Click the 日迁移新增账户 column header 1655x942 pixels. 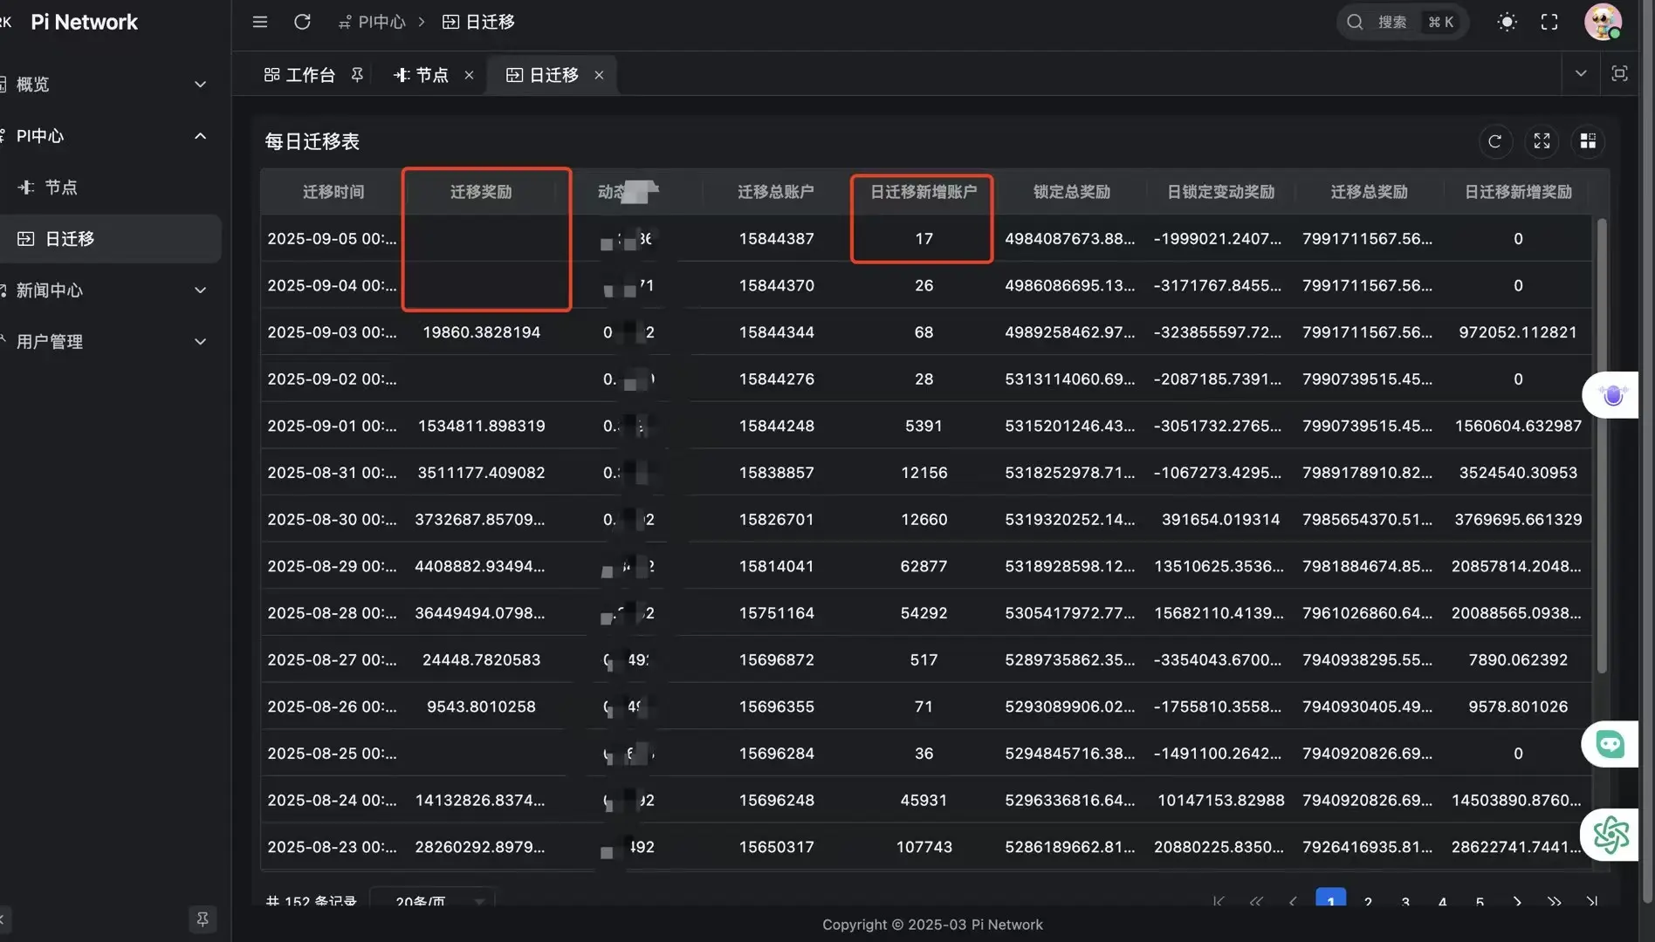924,192
